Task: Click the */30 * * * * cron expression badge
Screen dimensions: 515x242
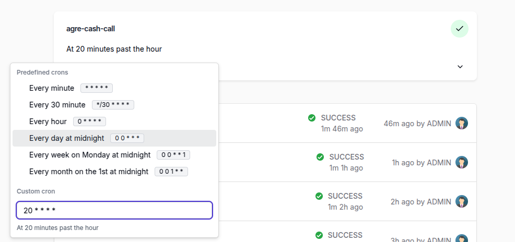Action: click(113, 105)
